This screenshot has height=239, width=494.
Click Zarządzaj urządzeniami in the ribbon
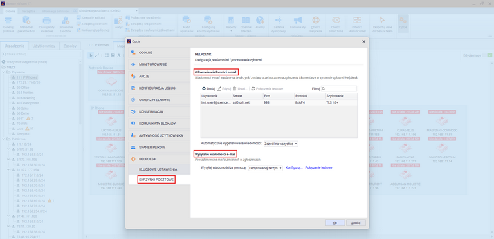click(x=144, y=24)
